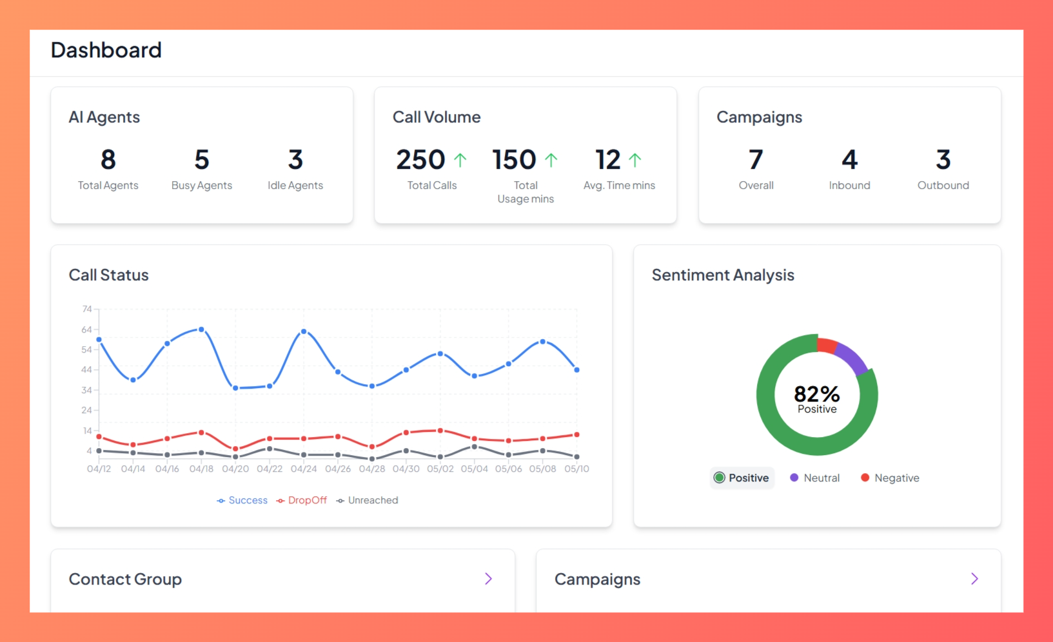Select the Success peak point at 04/24

(304, 331)
